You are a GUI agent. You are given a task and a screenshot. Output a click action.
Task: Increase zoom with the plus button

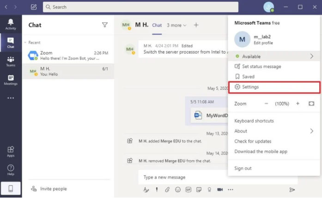pyautogui.click(x=298, y=104)
